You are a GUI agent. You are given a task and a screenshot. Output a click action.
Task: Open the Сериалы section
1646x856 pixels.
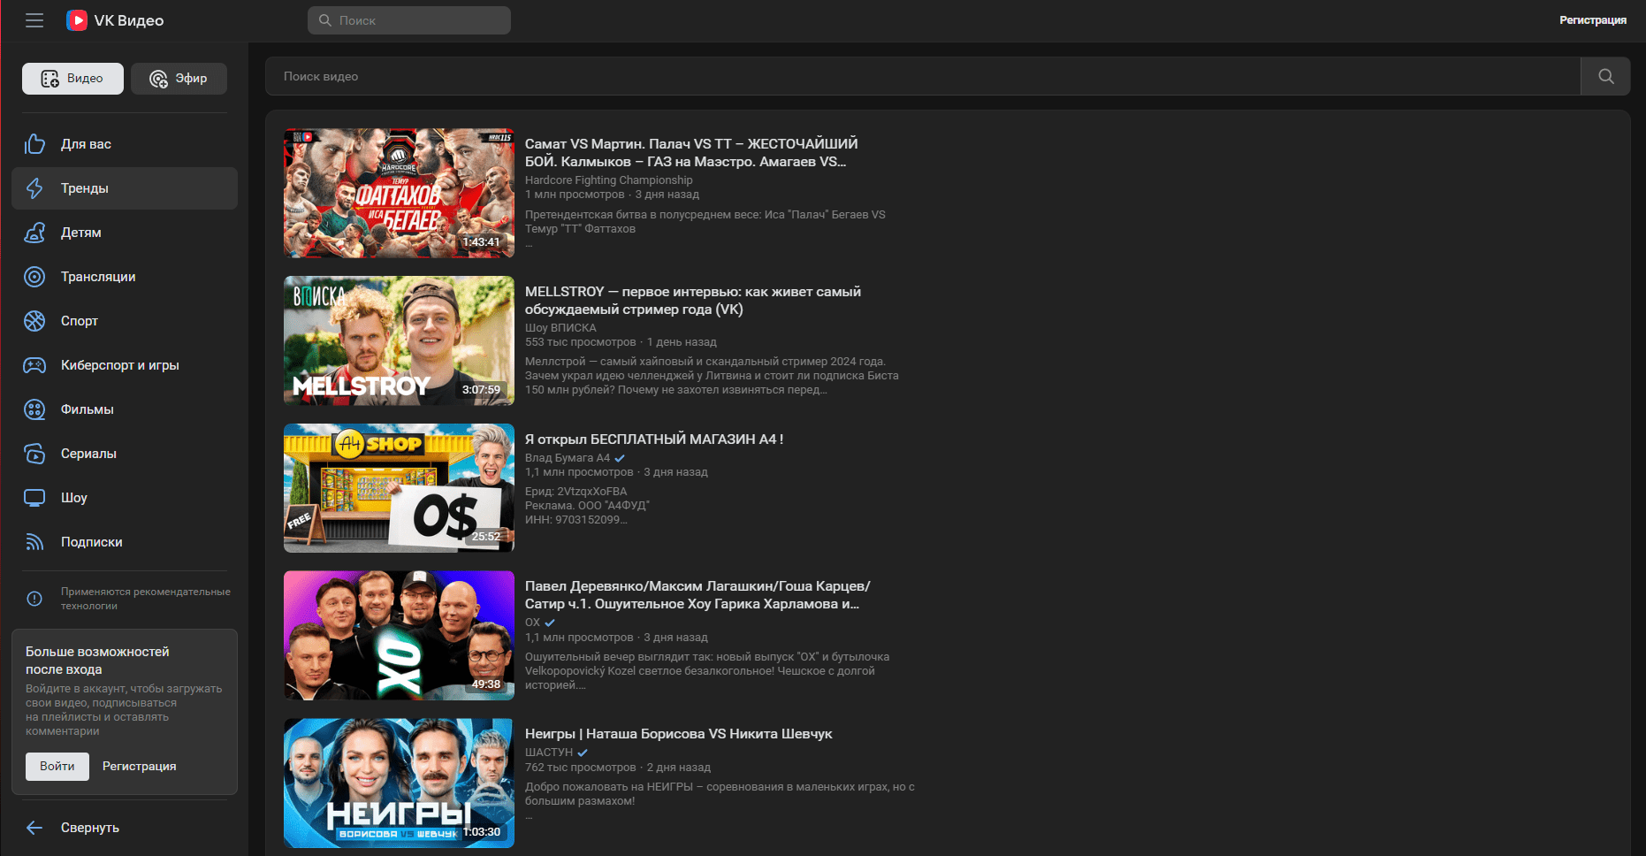pos(88,453)
